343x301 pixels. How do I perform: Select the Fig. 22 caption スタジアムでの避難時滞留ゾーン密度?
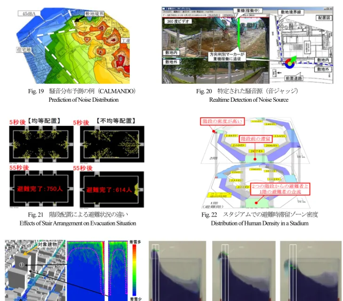tap(260, 214)
